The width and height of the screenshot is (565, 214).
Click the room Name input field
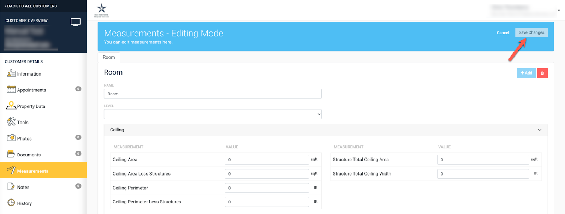click(x=213, y=94)
